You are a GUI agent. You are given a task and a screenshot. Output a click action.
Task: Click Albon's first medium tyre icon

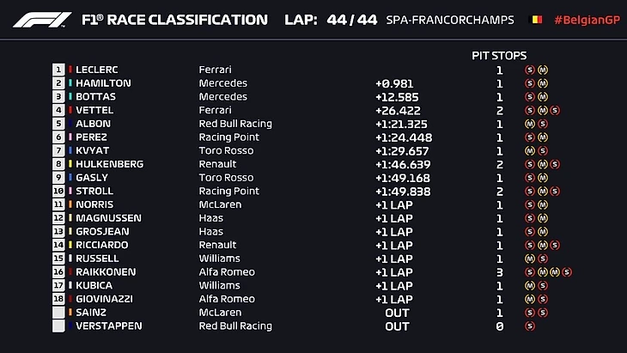[529, 124]
